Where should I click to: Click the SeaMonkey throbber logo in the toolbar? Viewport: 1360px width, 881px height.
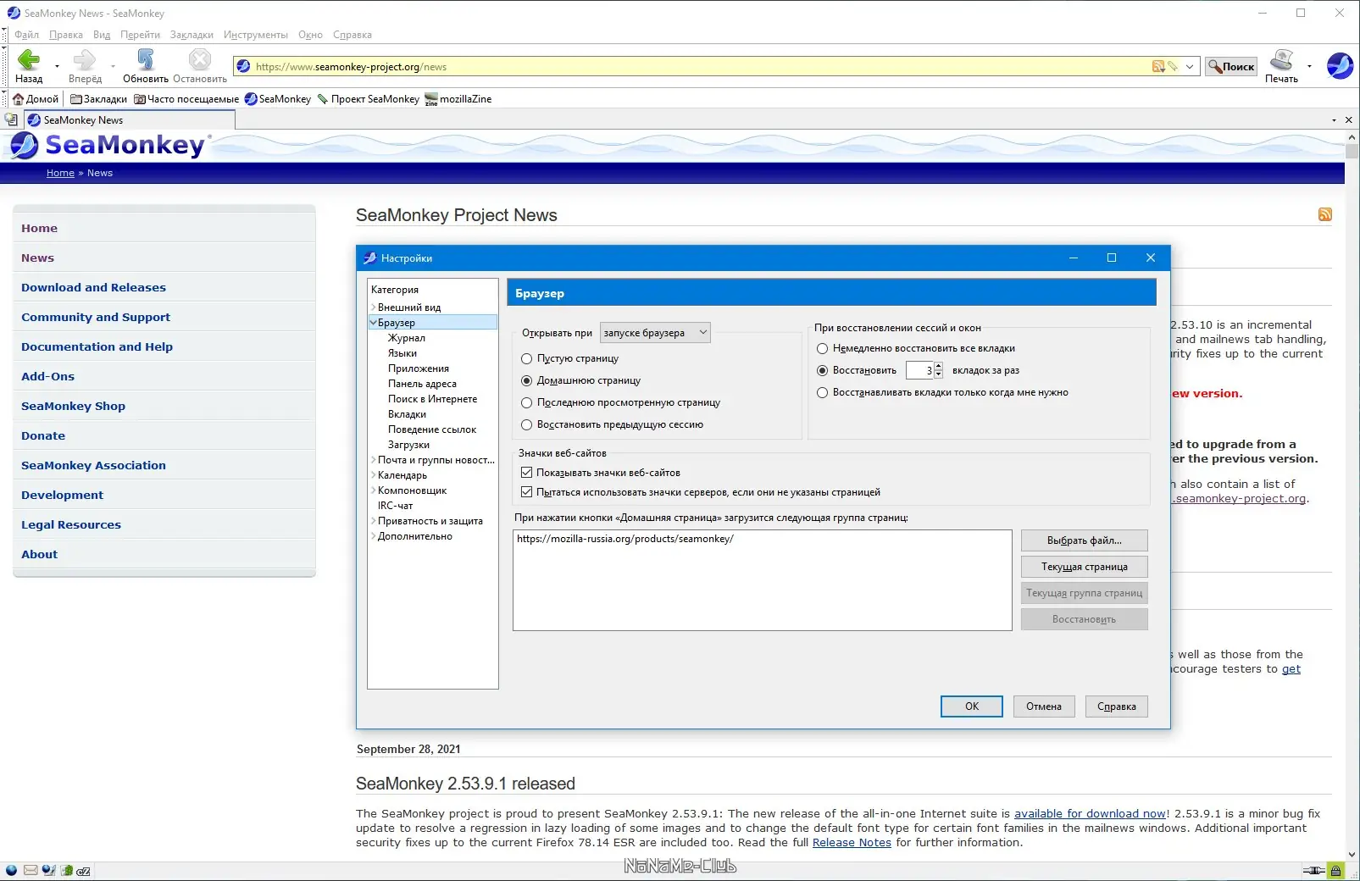point(1340,65)
